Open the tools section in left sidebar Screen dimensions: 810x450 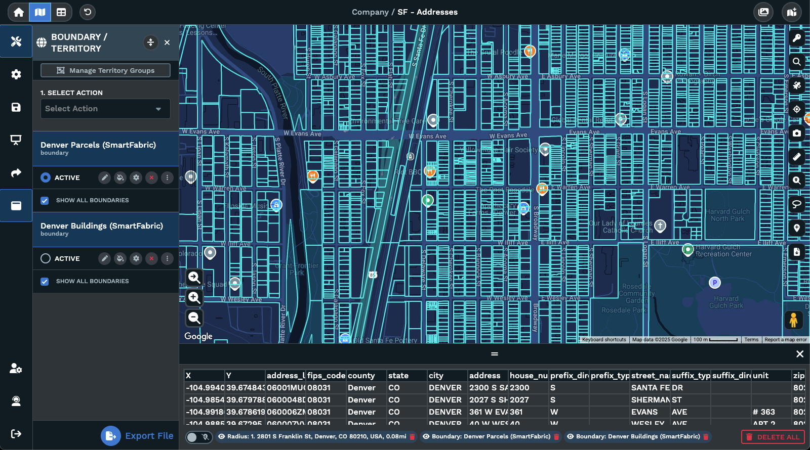click(x=16, y=41)
